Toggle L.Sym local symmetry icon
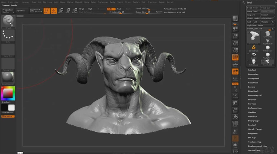Viewport: 277px width, 154px height. coord(235,79)
